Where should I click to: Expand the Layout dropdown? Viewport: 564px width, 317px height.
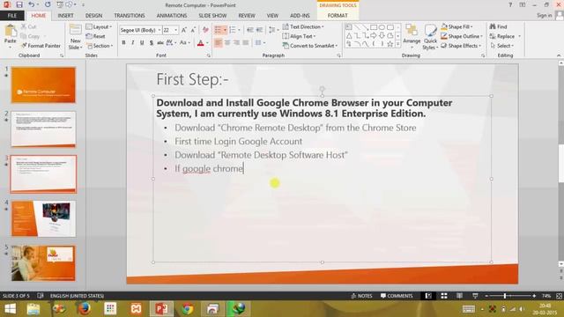pos(100,27)
